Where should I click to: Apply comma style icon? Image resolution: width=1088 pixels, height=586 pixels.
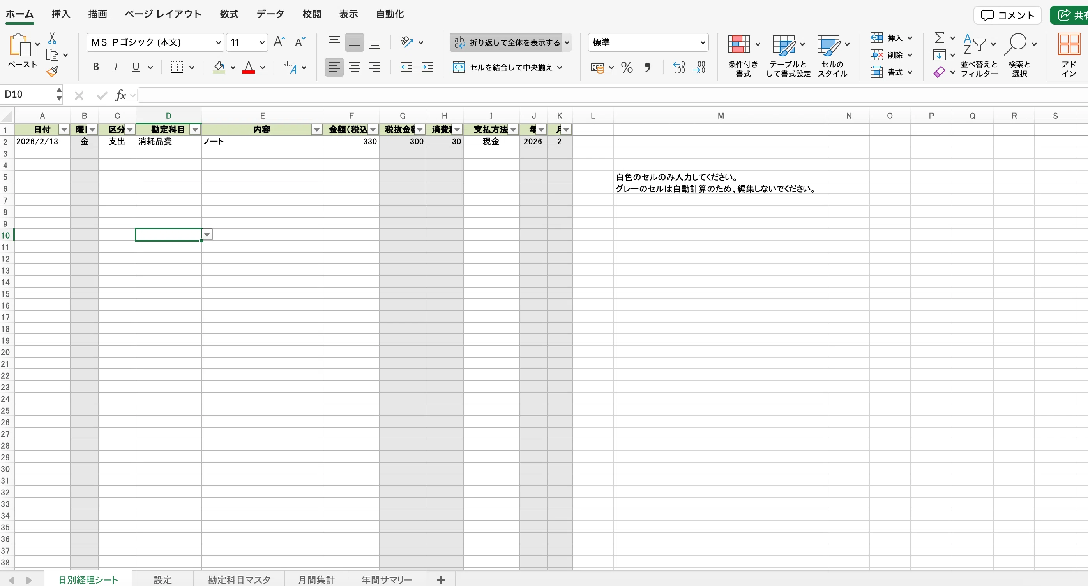648,67
